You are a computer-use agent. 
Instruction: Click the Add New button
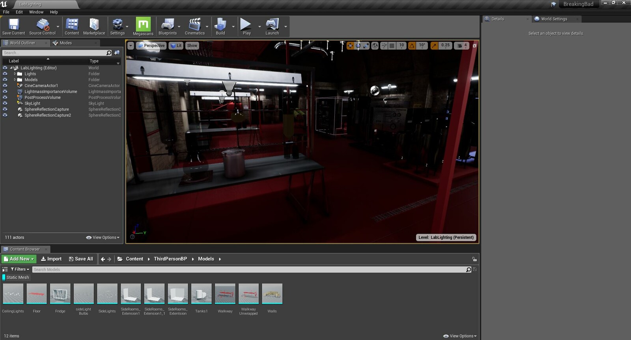tap(19, 259)
